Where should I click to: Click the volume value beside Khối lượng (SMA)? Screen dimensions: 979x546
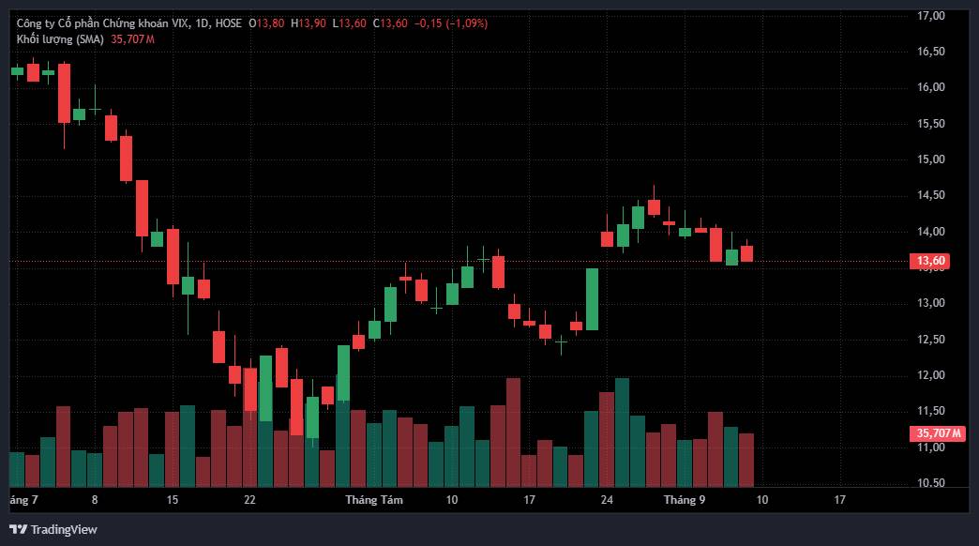pos(132,38)
